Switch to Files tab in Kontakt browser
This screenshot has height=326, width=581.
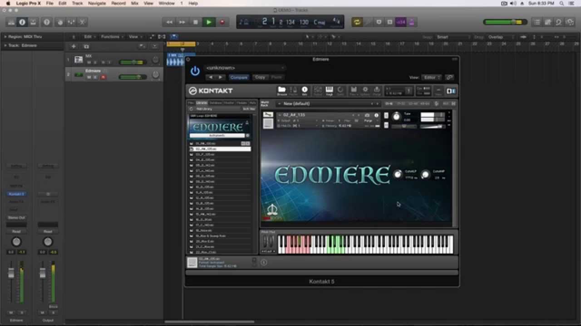pos(192,103)
